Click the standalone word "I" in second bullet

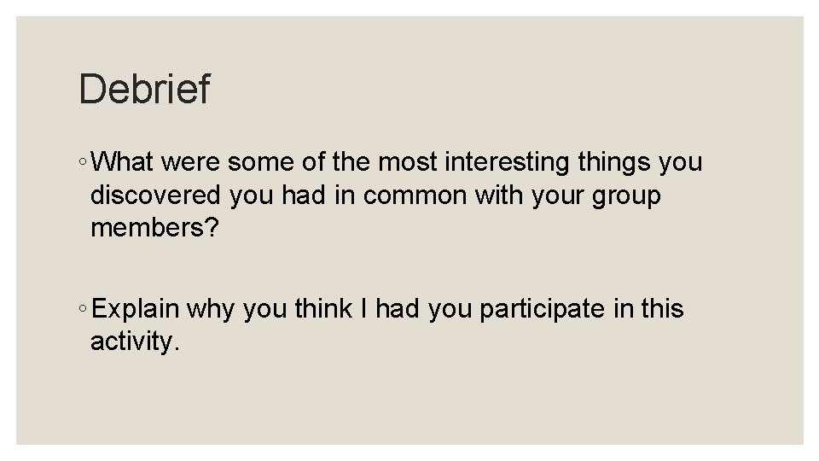[x=363, y=308]
